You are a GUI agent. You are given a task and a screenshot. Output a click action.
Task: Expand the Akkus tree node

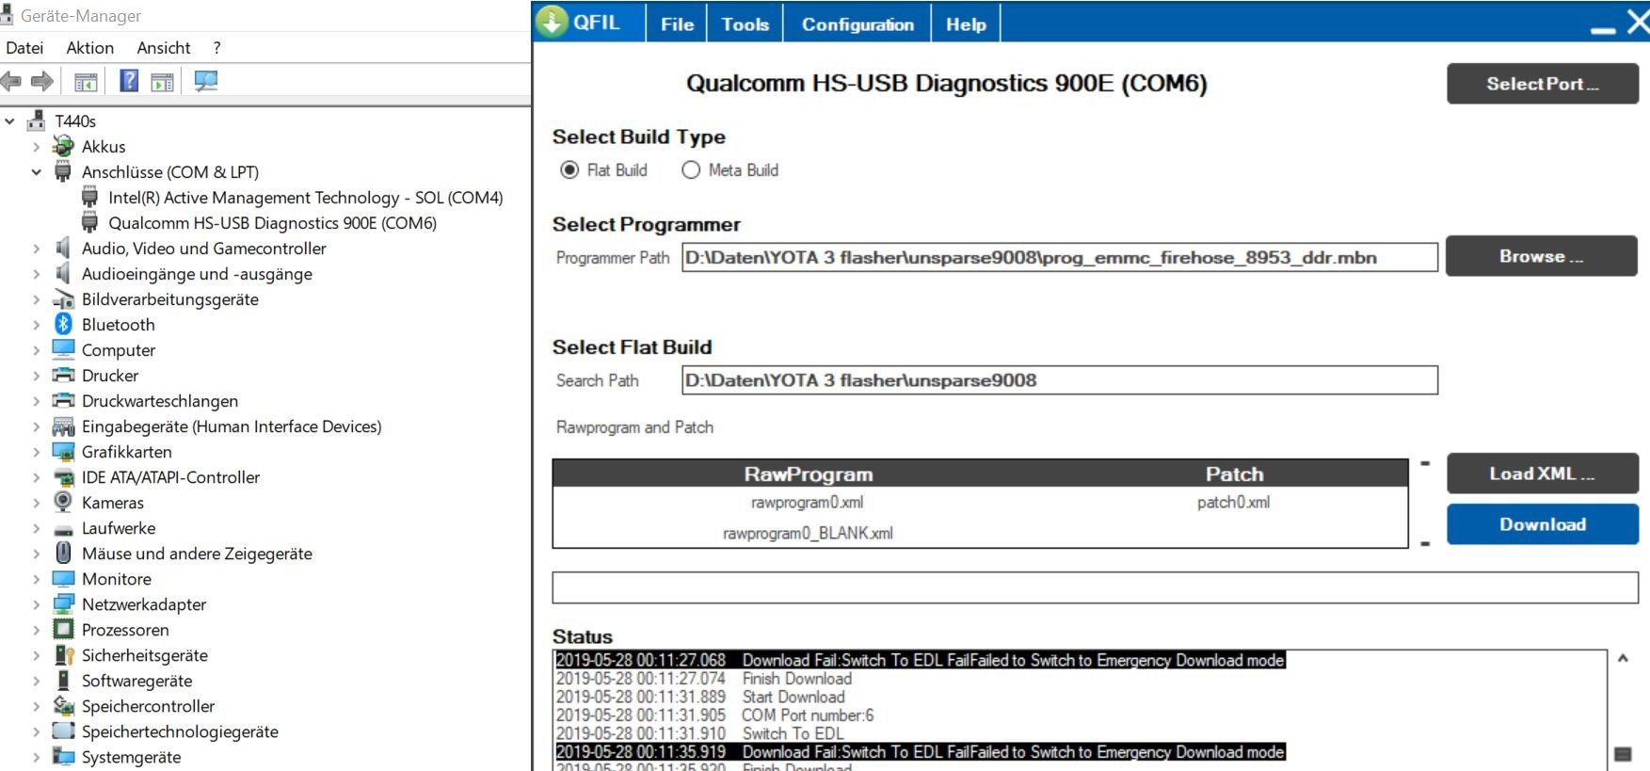36,146
